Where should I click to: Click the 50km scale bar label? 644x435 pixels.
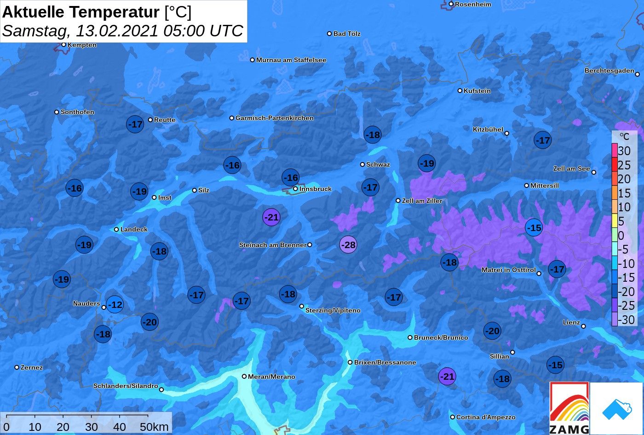coord(155,427)
